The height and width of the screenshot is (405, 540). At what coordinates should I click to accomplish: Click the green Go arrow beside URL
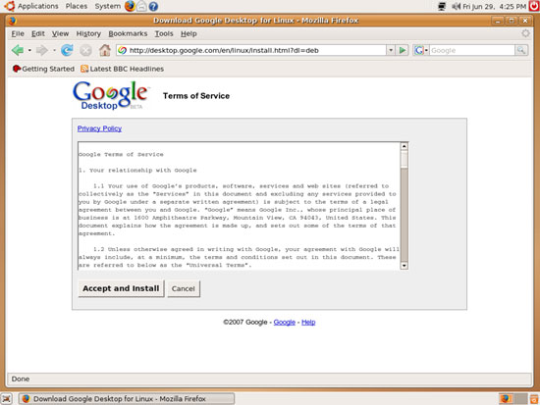tap(402, 50)
